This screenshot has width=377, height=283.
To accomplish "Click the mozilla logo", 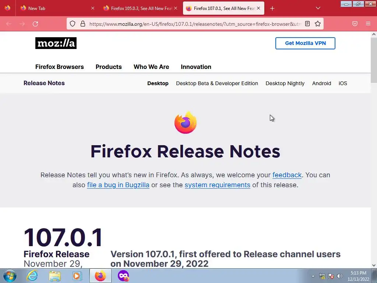I will pos(56,43).
